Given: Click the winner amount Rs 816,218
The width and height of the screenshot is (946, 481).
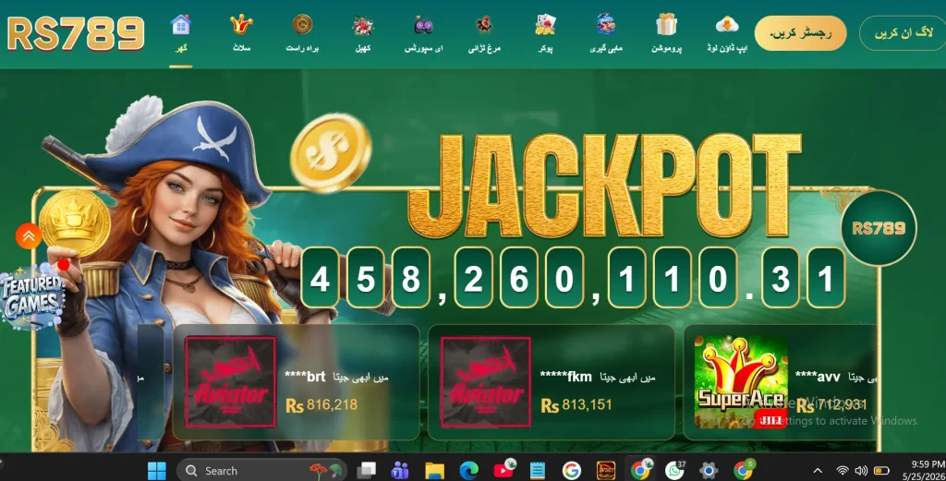Looking at the screenshot, I should coord(321,405).
